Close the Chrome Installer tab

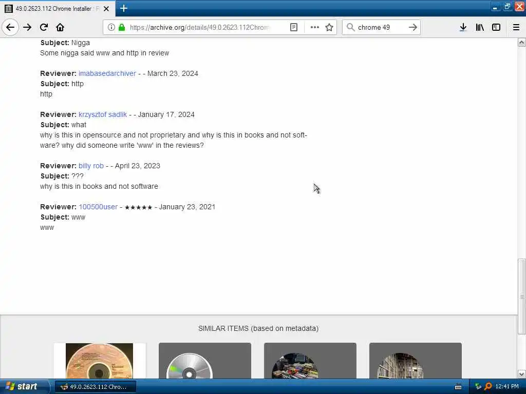(106, 9)
